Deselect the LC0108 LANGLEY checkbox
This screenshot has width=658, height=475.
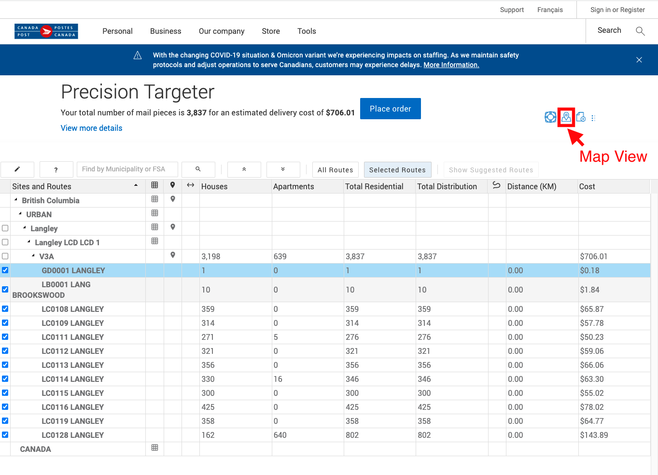(5, 309)
